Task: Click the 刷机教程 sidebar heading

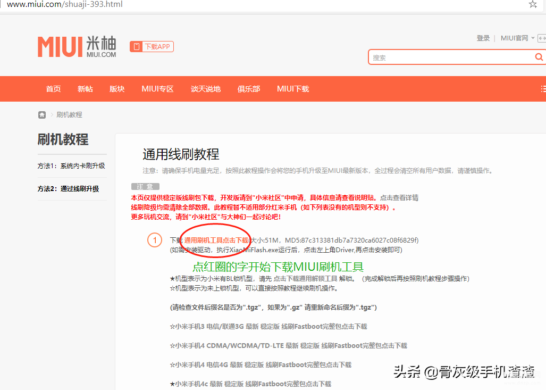Action: [x=63, y=139]
